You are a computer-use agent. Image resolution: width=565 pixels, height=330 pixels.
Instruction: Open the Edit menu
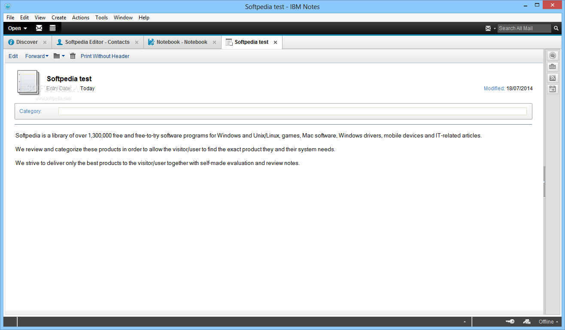click(24, 18)
